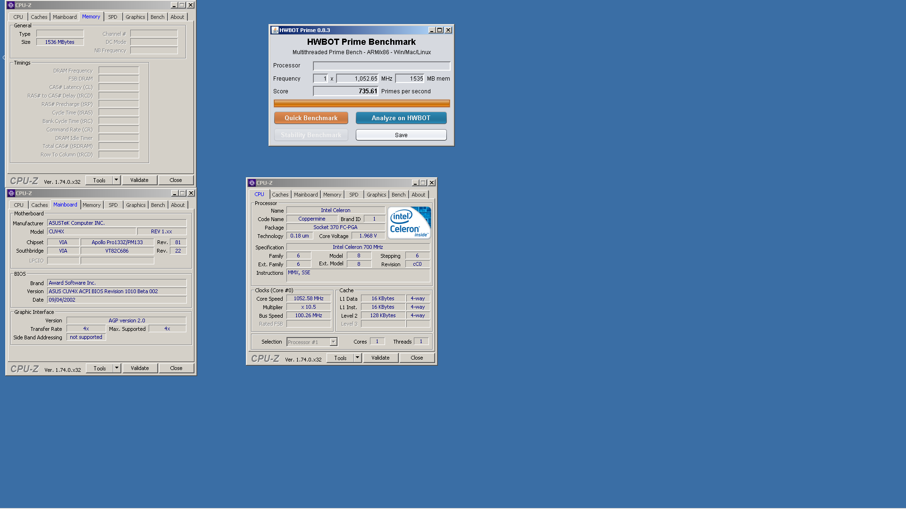The width and height of the screenshot is (906, 509).
Task: Click Validate in the Memory window
Action: 139,180
